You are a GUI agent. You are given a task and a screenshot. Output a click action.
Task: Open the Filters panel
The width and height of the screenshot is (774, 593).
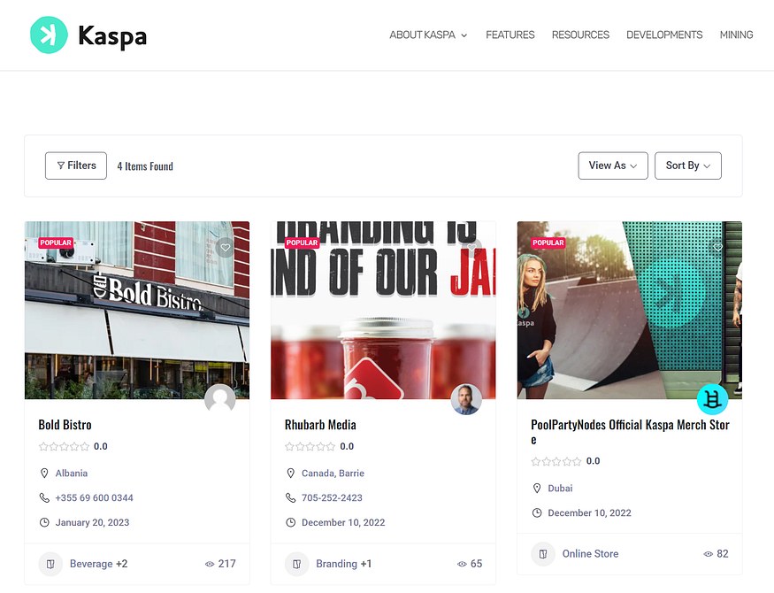pos(76,166)
